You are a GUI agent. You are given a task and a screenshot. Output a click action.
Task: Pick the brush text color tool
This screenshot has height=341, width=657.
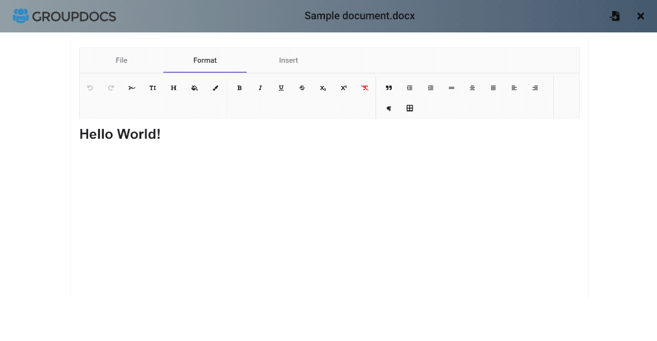(216, 88)
